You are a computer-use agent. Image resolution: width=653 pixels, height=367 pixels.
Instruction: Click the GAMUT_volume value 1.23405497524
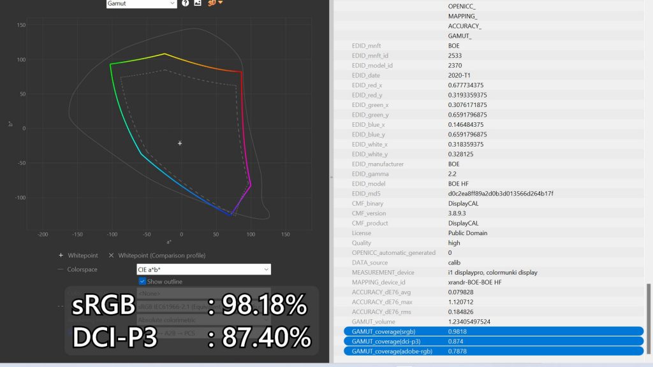pos(469,322)
